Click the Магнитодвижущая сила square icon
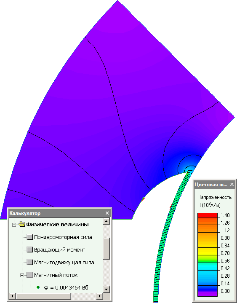 30,262
